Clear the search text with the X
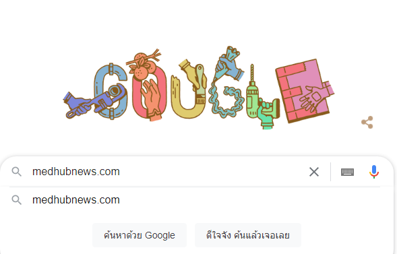Image resolution: width=397 pixels, height=254 pixels. (314, 172)
